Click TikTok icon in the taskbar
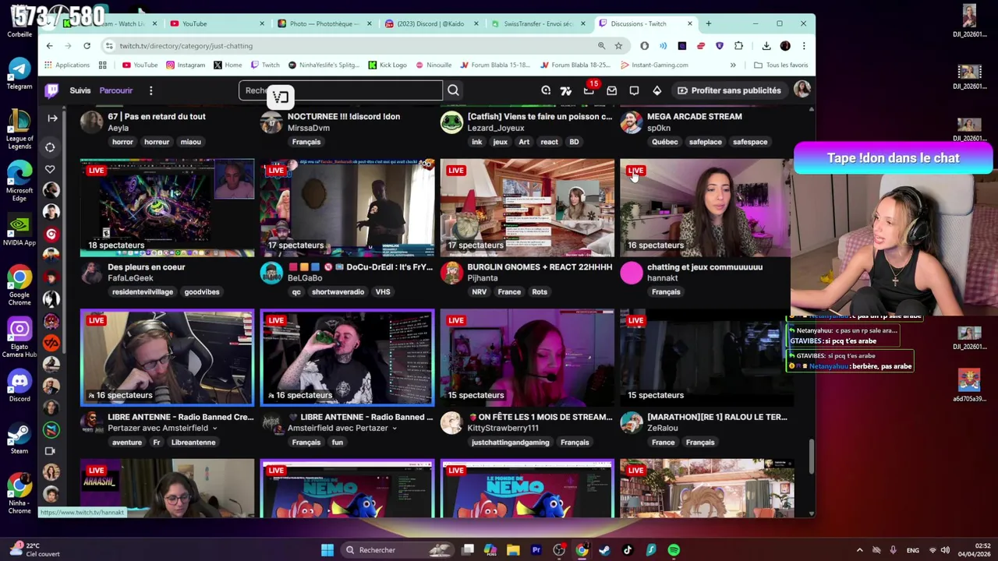Screen dimensions: 998x561 [628, 550]
